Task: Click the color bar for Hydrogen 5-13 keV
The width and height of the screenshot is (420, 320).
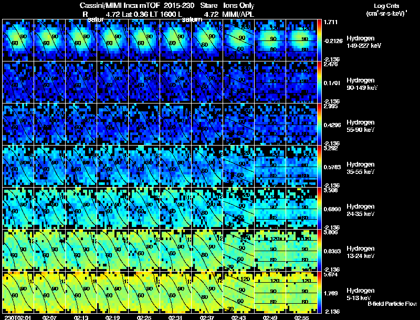Action: [319, 293]
